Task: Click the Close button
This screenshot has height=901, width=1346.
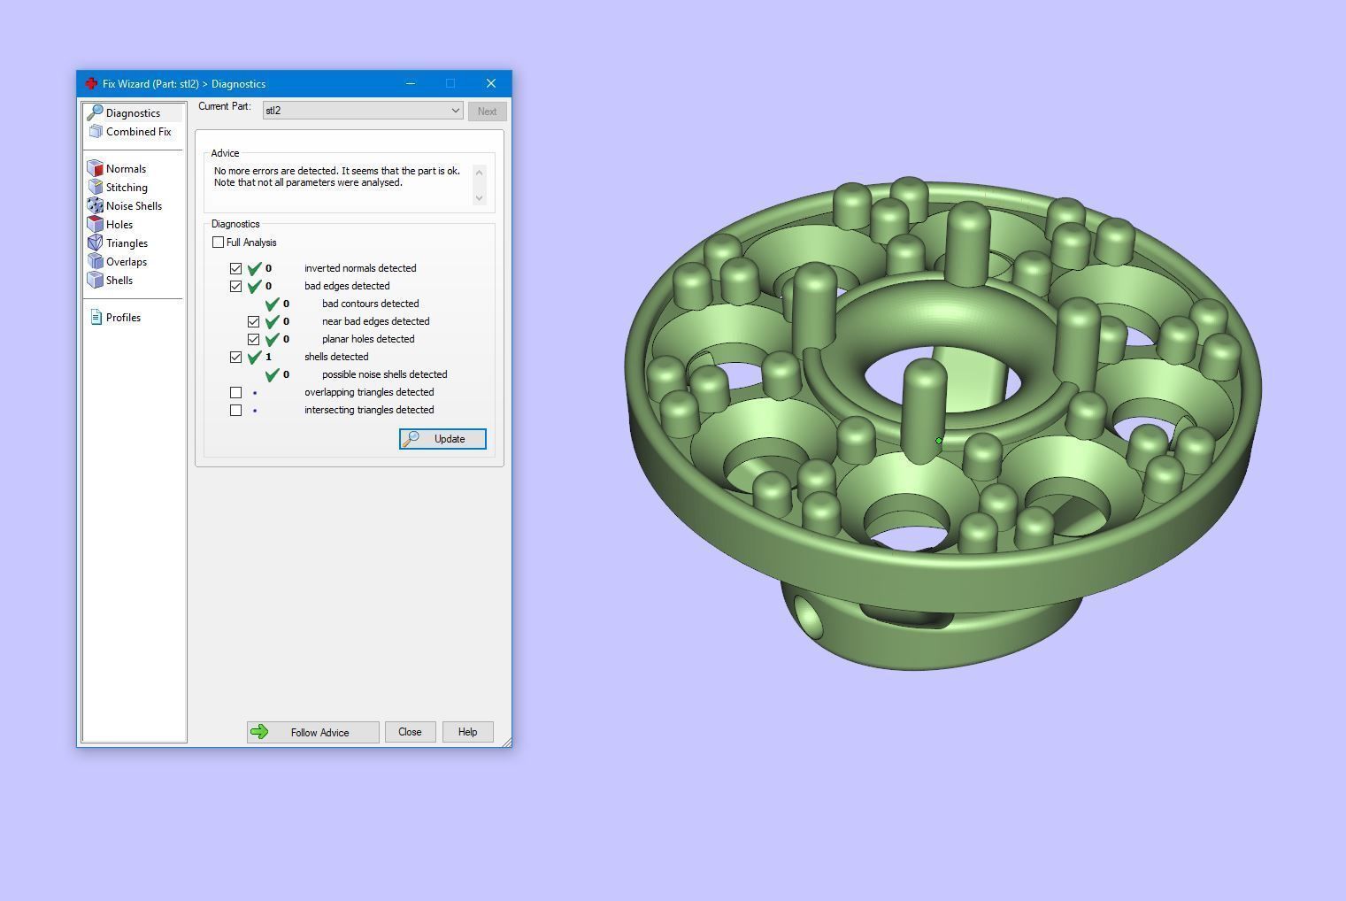Action: point(410,732)
